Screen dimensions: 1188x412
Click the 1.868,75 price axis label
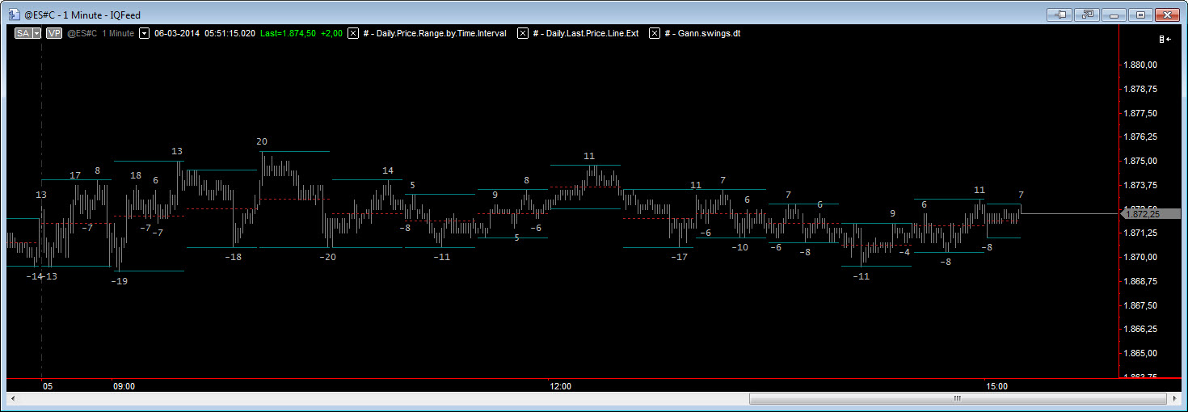[x=1142, y=281]
